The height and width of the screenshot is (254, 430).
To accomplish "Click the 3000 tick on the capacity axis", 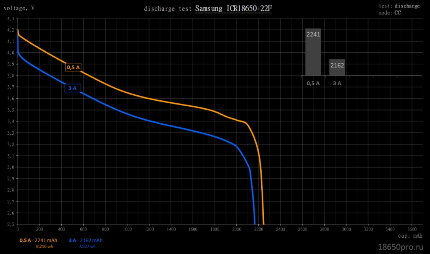I will [346, 229].
